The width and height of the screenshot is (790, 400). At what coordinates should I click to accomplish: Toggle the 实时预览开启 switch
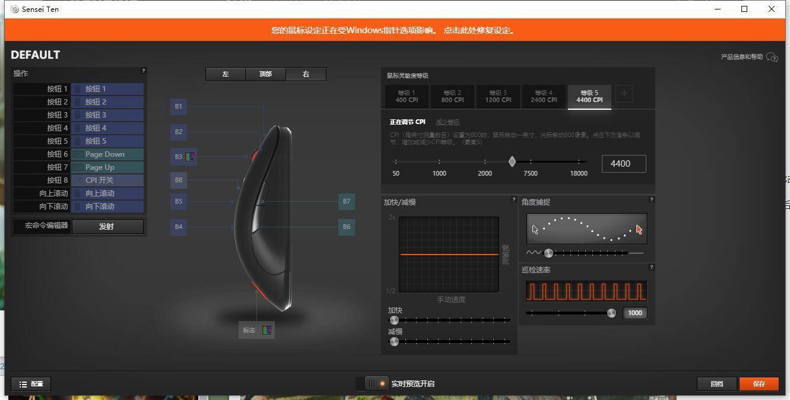point(376,383)
